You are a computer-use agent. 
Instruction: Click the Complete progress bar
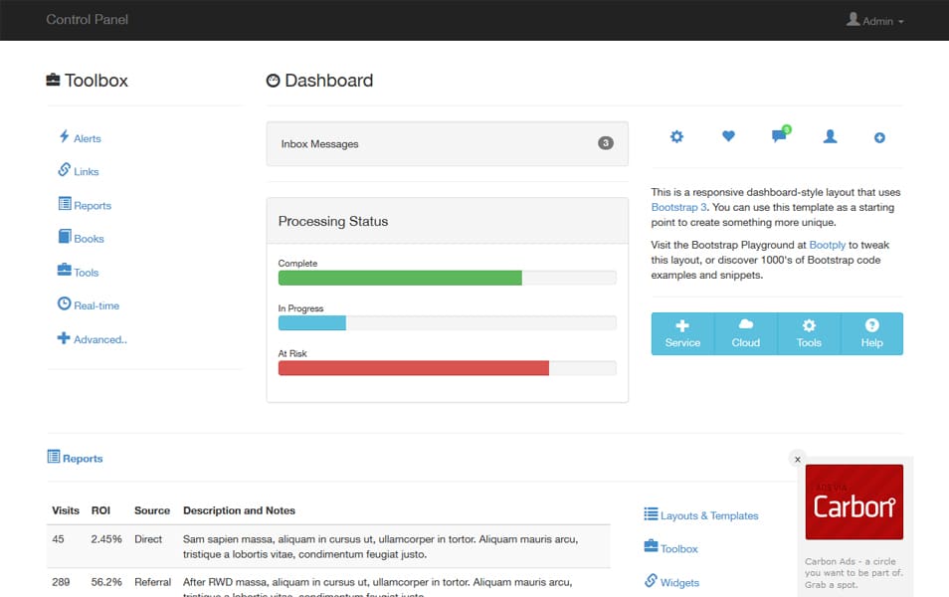coord(400,278)
